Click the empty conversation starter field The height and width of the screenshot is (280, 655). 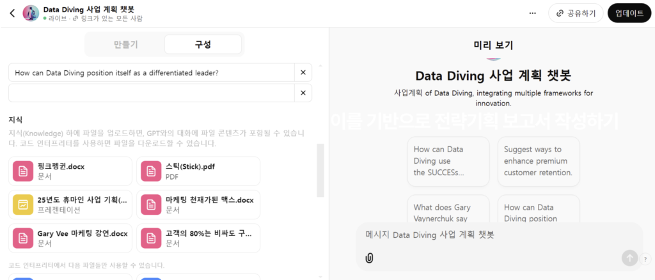coord(151,93)
